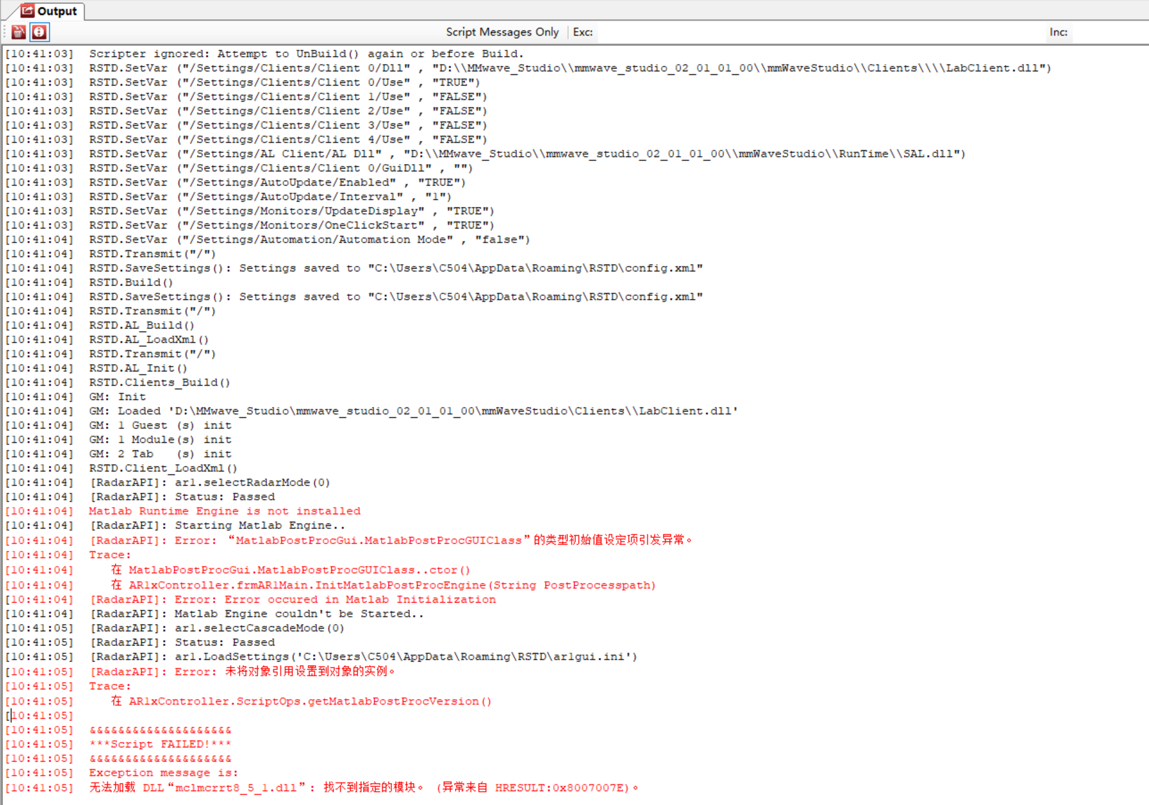Image resolution: width=1149 pixels, height=805 pixels.
Task: Switch to the Output tab
Action: click(57, 11)
